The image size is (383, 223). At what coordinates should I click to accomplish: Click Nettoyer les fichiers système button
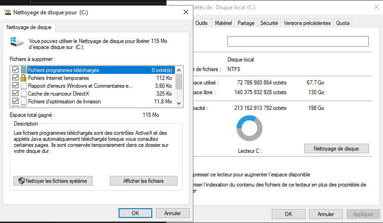pos(53,181)
